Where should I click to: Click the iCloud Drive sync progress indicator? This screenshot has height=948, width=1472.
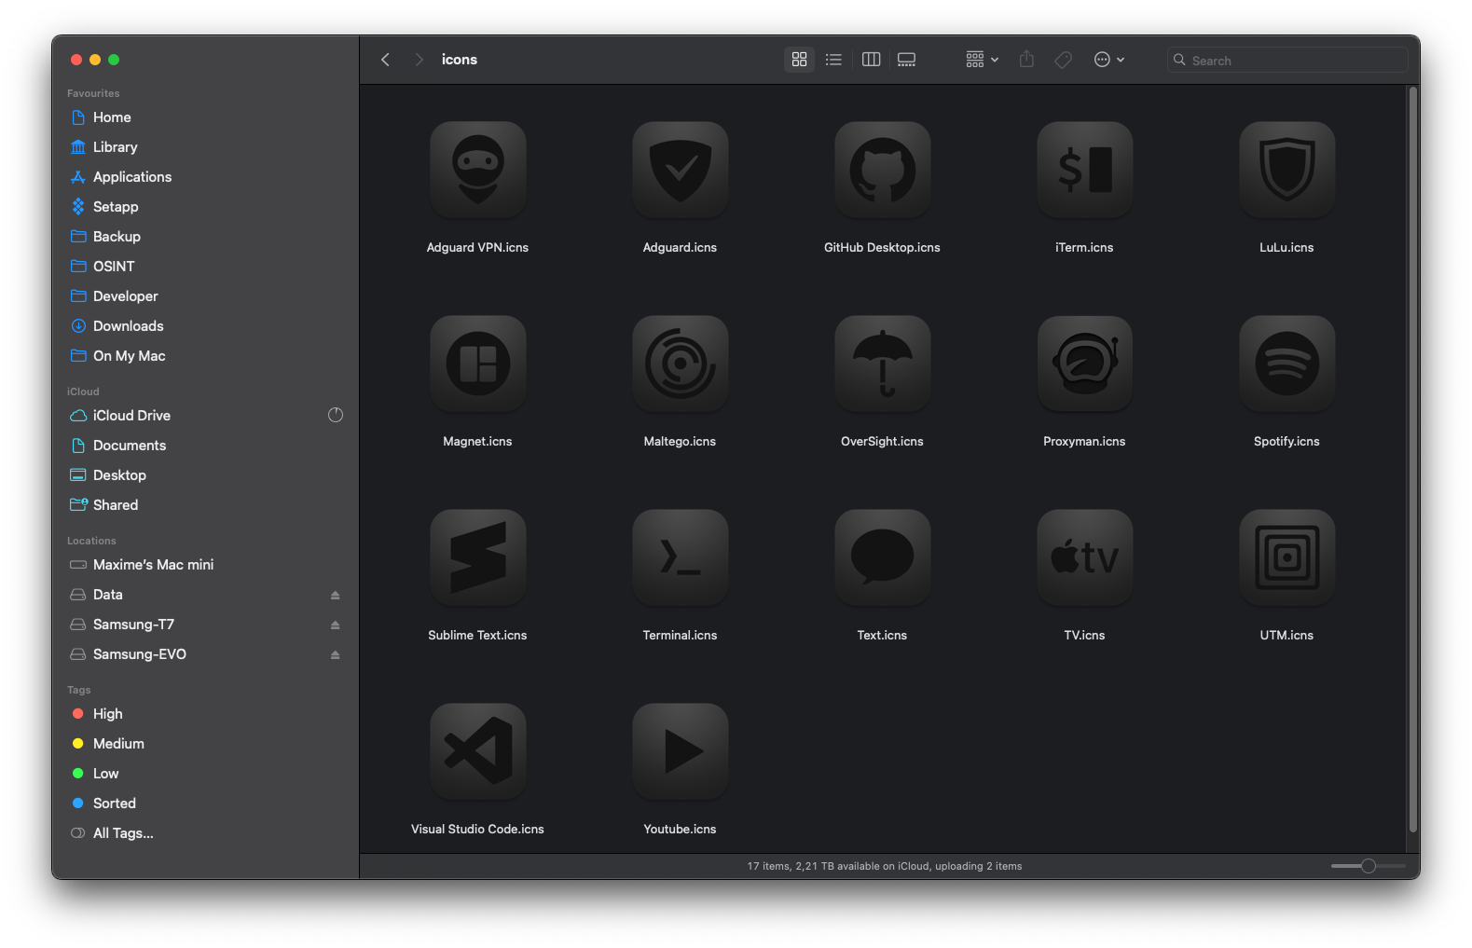pyautogui.click(x=336, y=415)
